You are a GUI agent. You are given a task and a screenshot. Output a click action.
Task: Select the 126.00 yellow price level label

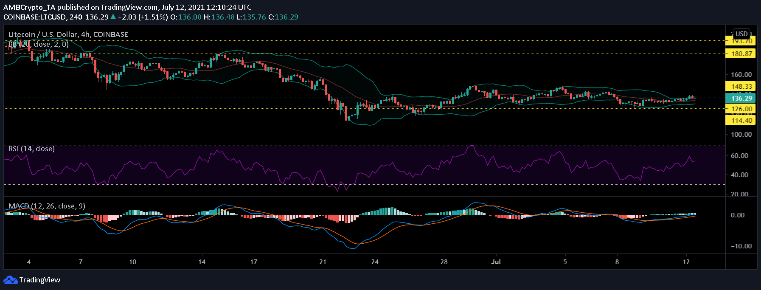click(x=741, y=109)
